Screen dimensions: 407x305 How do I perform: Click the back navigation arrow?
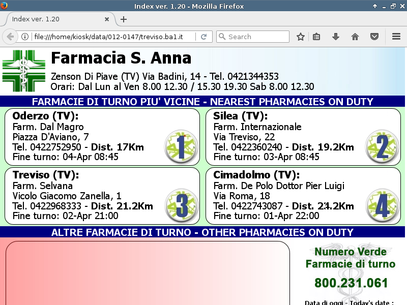(10, 37)
